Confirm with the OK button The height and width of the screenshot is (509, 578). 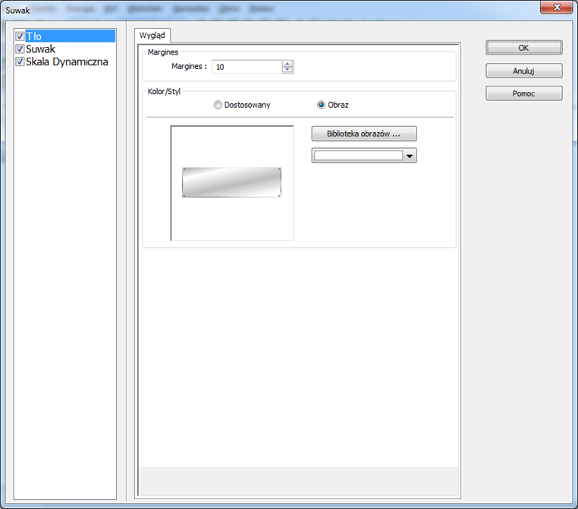click(524, 48)
